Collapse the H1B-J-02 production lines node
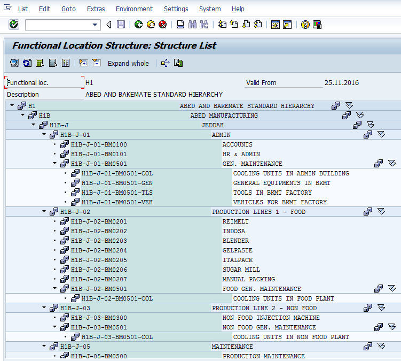The height and width of the screenshot is (361, 401). point(44,211)
